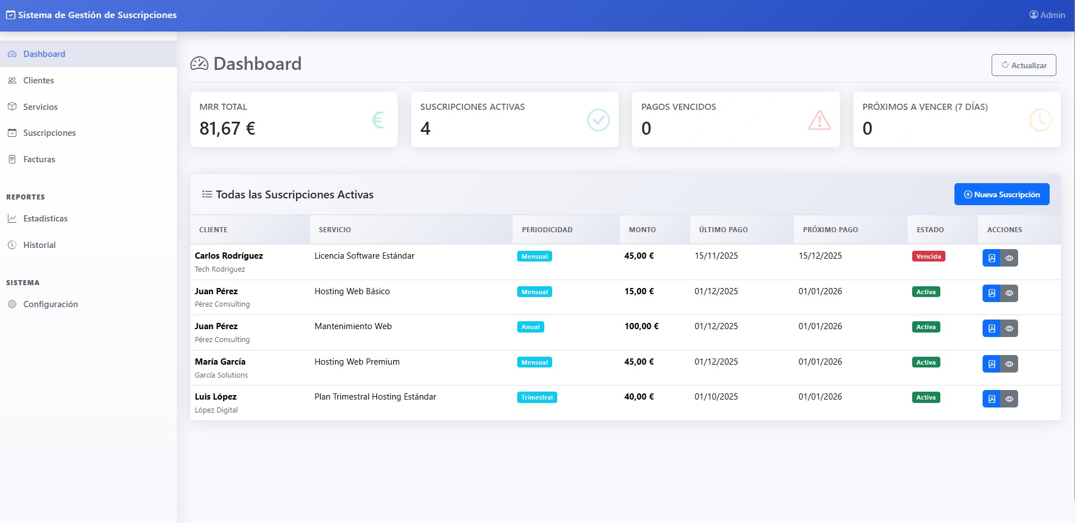Click the MRR Total card
Viewport: 1075px width, 523px height.
(x=294, y=119)
